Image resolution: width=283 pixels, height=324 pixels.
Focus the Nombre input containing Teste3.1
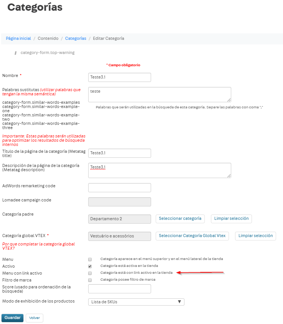click(119, 77)
